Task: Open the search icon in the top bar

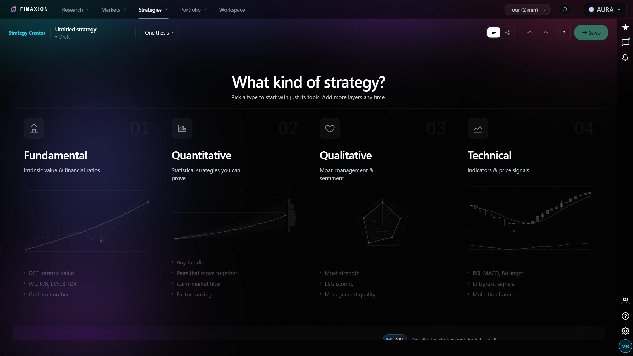Action: coord(565,10)
